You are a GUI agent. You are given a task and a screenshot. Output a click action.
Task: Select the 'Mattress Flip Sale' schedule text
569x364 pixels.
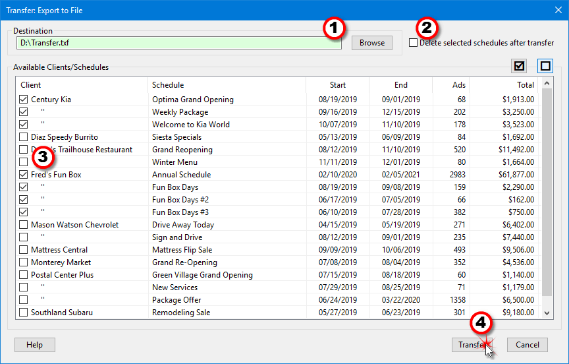[182, 250]
